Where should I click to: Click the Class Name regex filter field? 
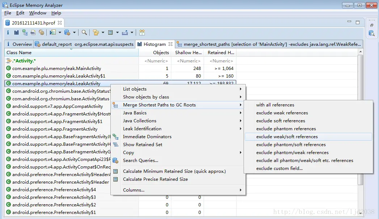click(x=72, y=61)
